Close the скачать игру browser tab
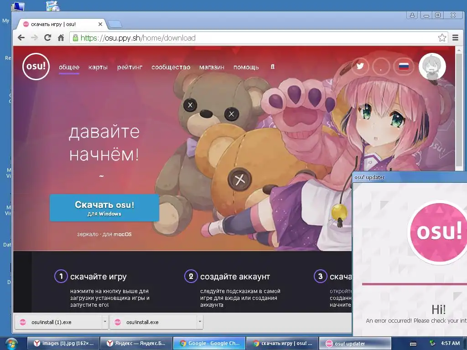Screen dimensions: 467x350 pos(100,24)
